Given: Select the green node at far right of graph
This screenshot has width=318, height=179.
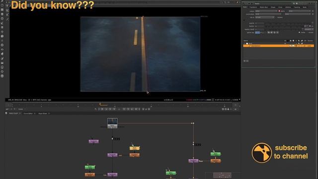Looking at the screenshot, I should click(x=216, y=154).
